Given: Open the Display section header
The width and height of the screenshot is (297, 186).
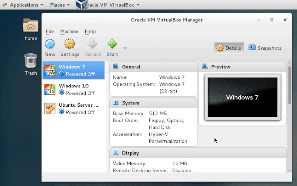Looking at the screenshot, I should tap(198, 153).
